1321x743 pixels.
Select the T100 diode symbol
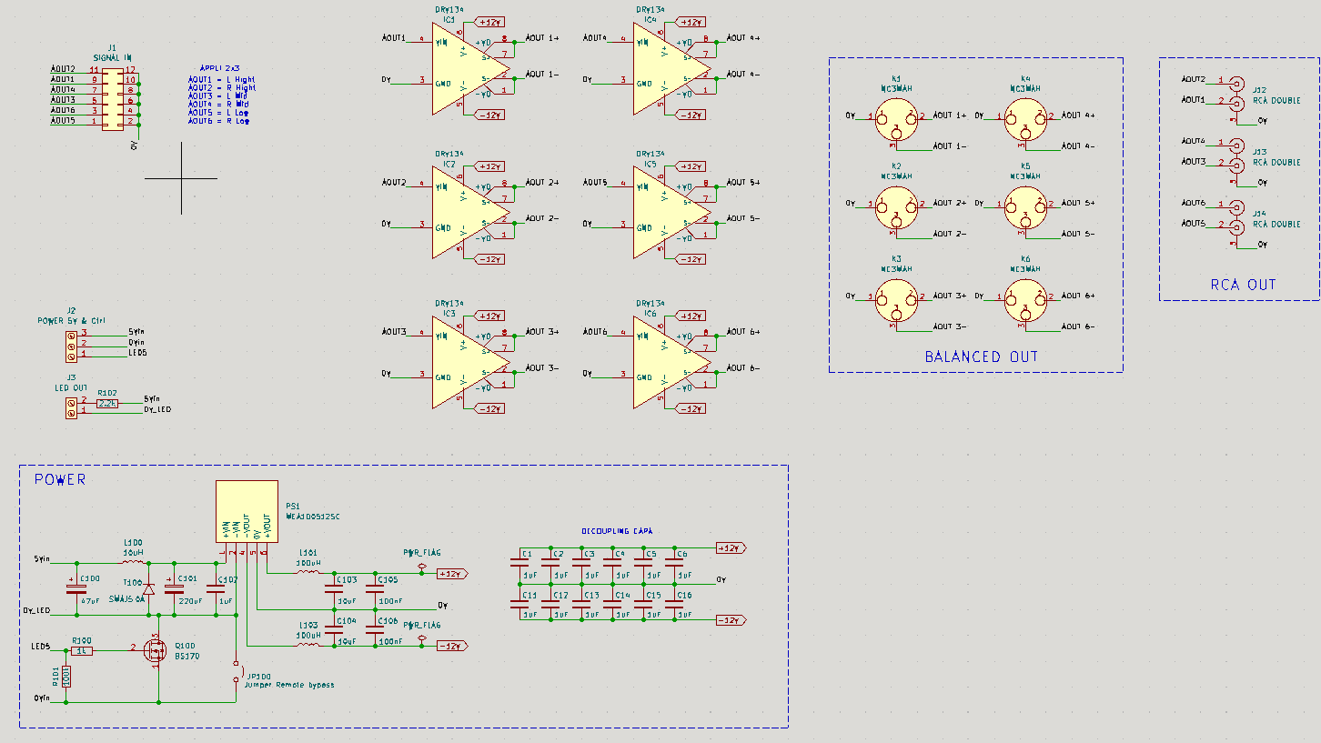coord(148,588)
